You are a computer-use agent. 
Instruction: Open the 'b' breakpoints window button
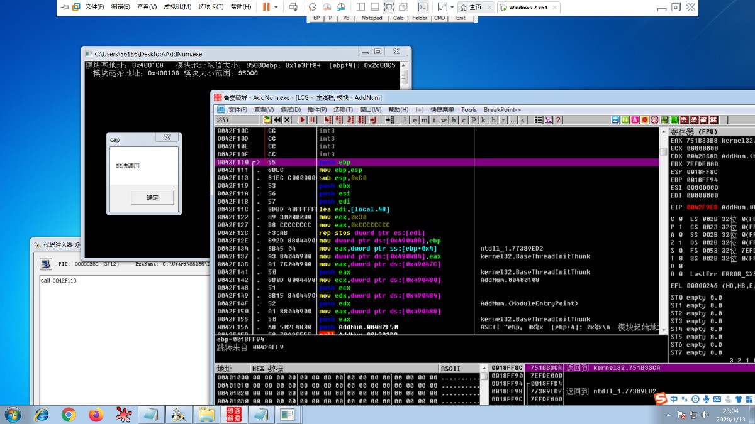[494, 120]
